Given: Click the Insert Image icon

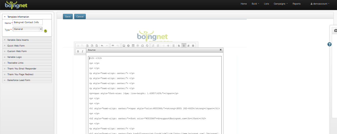Looking at the screenshot, I should 124,46.
